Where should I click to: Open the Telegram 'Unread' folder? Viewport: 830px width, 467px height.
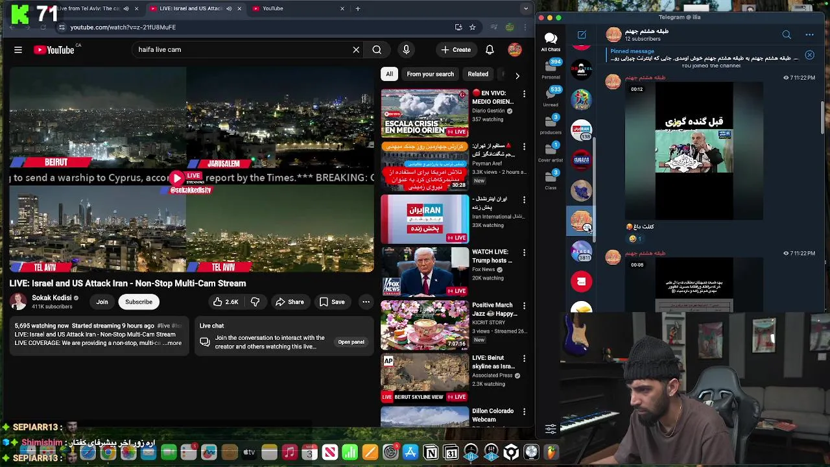[x=551, y=97]
